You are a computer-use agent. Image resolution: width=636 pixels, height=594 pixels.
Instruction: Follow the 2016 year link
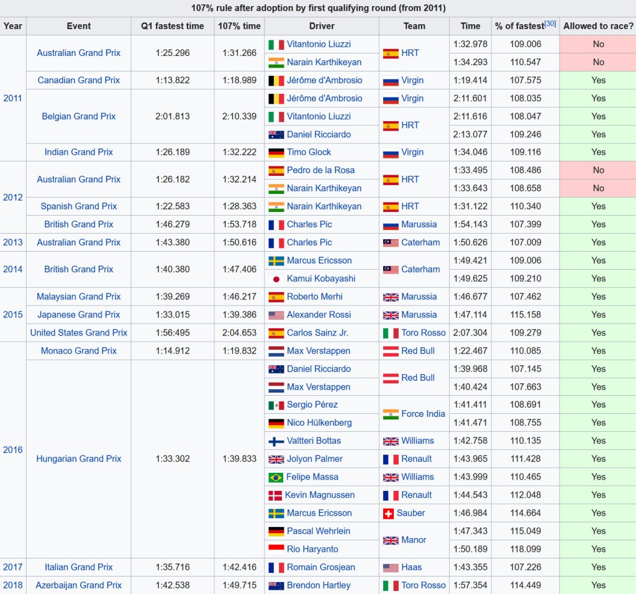pyautogui.click(x=12, y=450)
